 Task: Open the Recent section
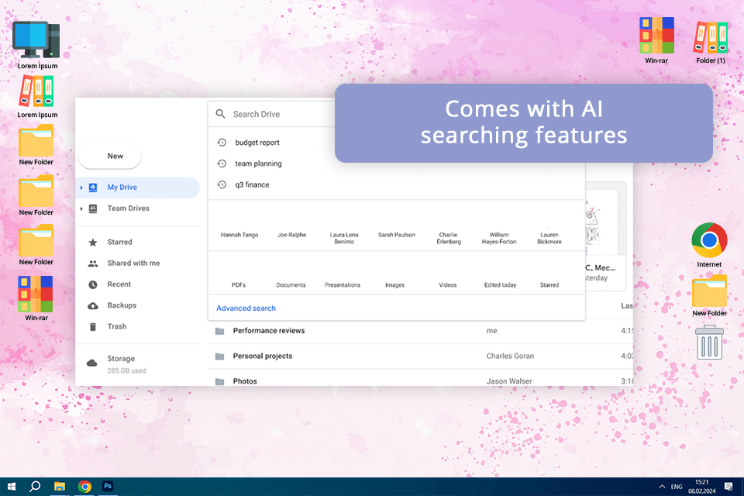pyautogui.click(x=119, y=284)
